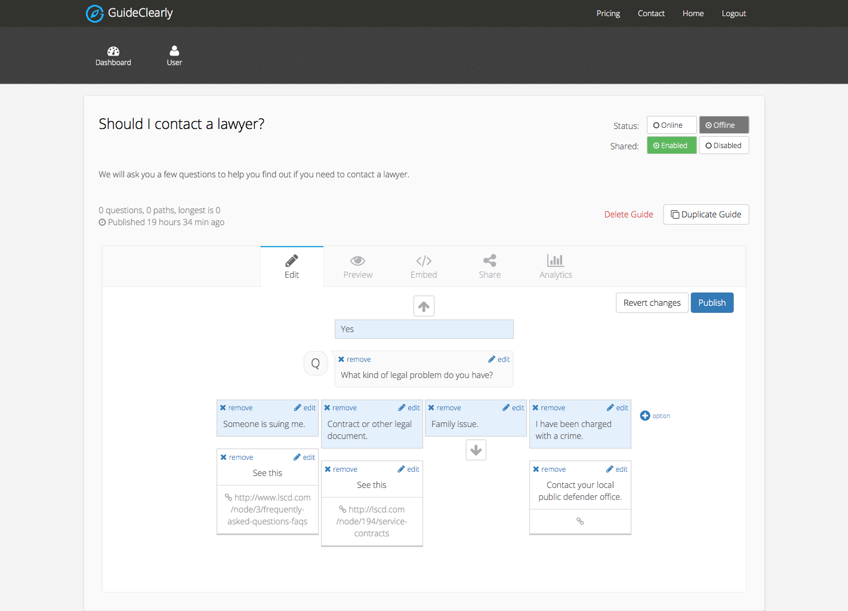The height and width of the screenshot is (611, 848).
Task: Select Contact in the top navigation
Action: click(650, 13)
